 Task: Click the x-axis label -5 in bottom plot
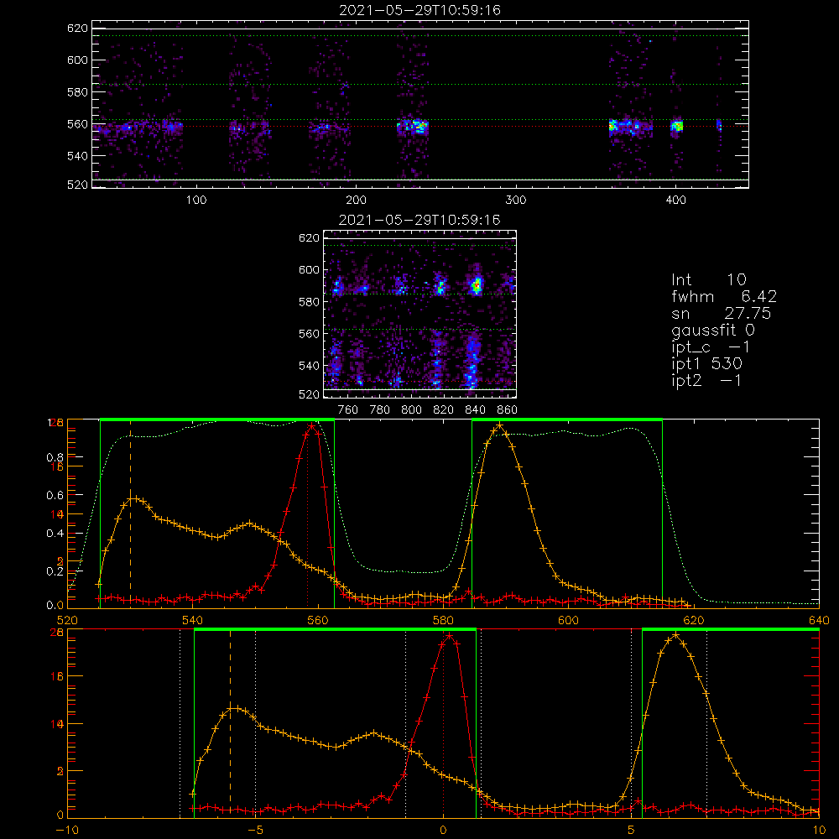[x=255, y=831]
